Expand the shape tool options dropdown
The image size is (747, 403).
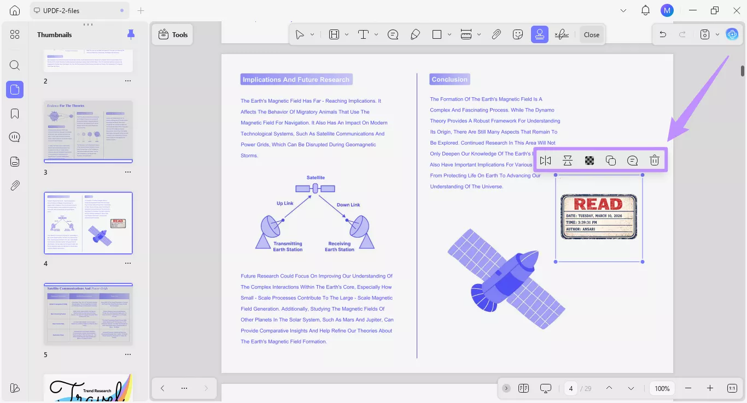(450, 34)
